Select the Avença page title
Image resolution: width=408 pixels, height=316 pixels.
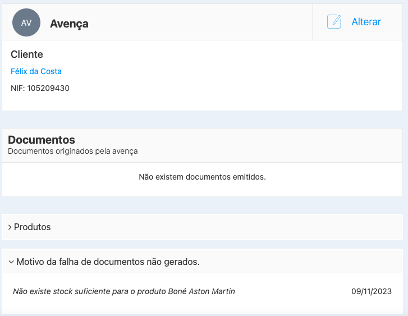click(69, 24)
